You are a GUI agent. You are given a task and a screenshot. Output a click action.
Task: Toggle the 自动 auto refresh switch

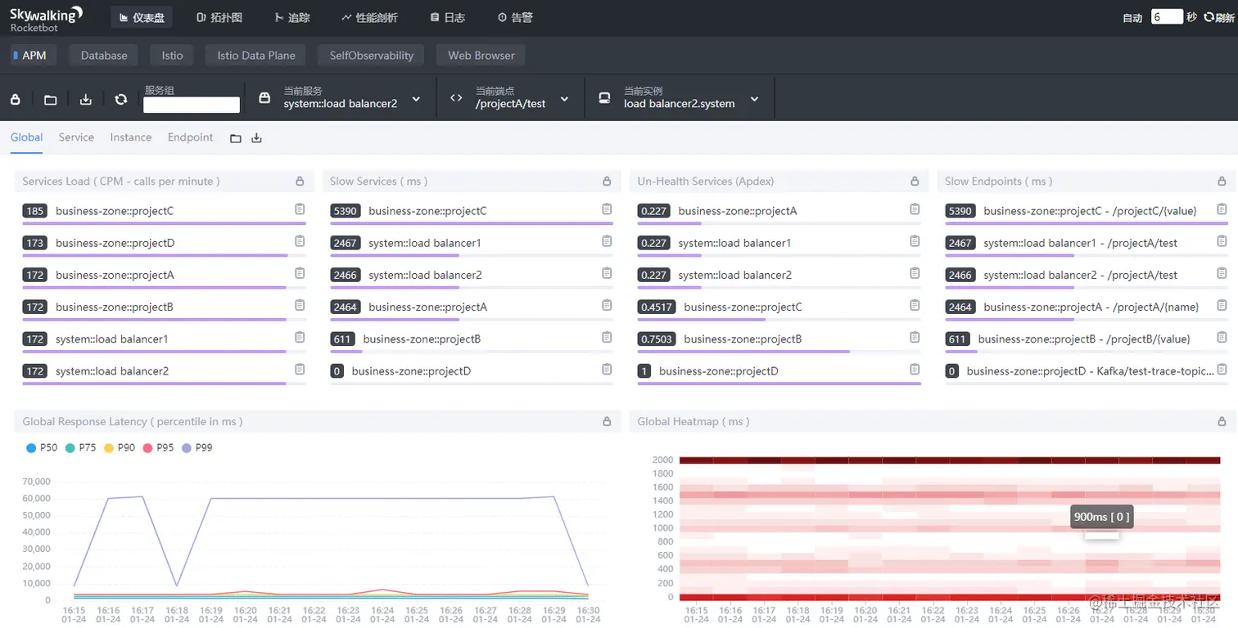point(1132,18)
